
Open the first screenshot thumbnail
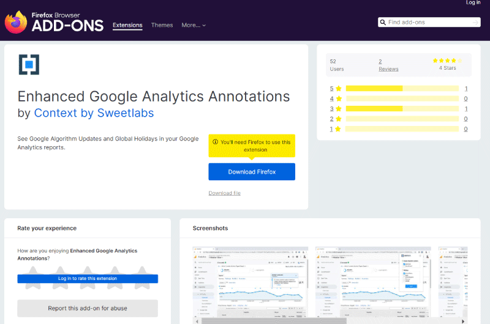pyautogui.click(x=251, y=282)
